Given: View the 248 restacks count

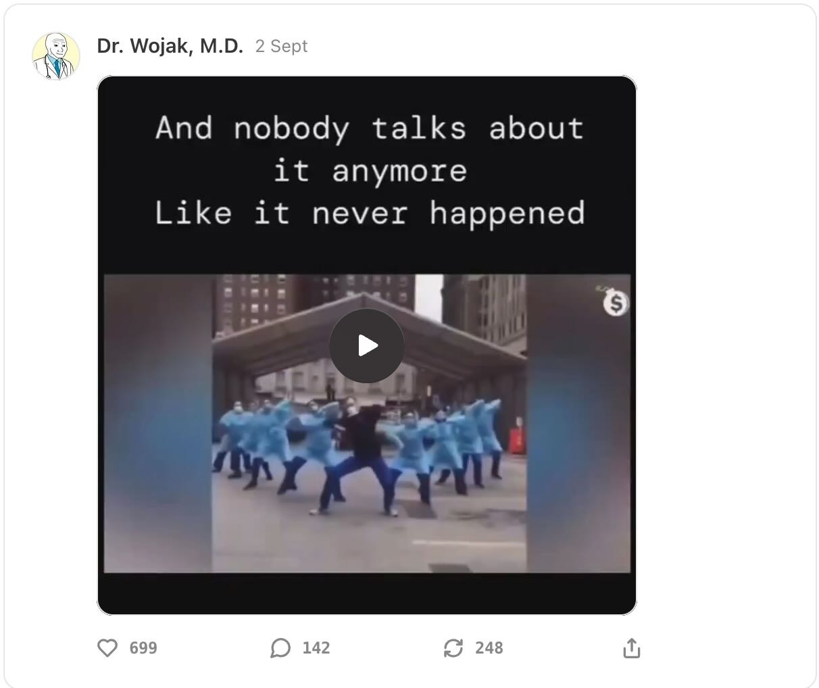Looking at the screenshot, I should pos(489,648).
